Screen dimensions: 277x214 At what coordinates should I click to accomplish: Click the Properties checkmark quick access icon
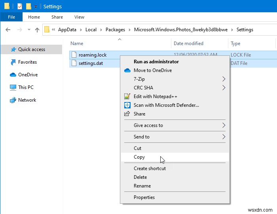pos(20,6)
